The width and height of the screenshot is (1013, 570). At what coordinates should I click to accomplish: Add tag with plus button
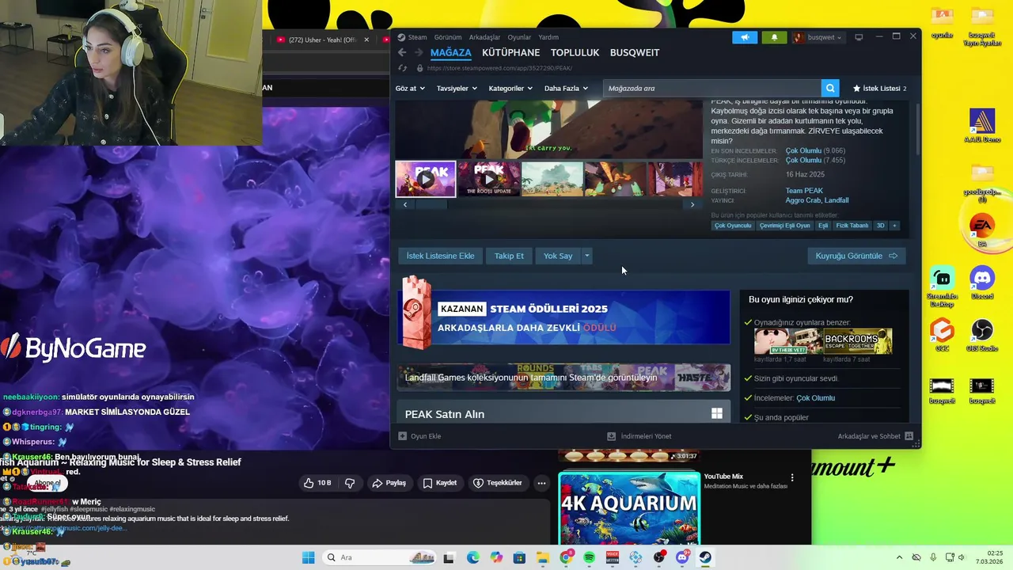(x=894, y=226)
